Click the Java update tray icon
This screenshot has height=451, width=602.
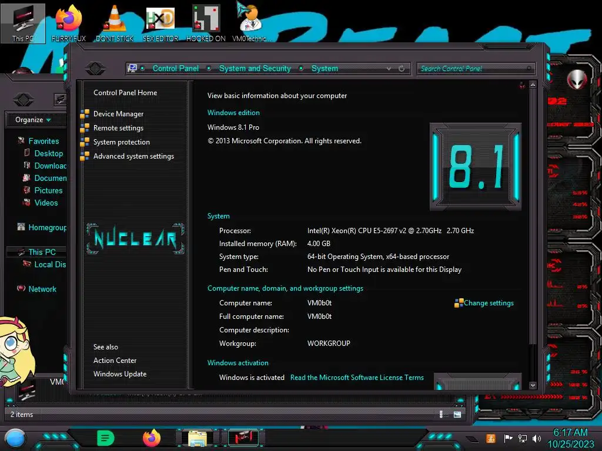point(491,438)
